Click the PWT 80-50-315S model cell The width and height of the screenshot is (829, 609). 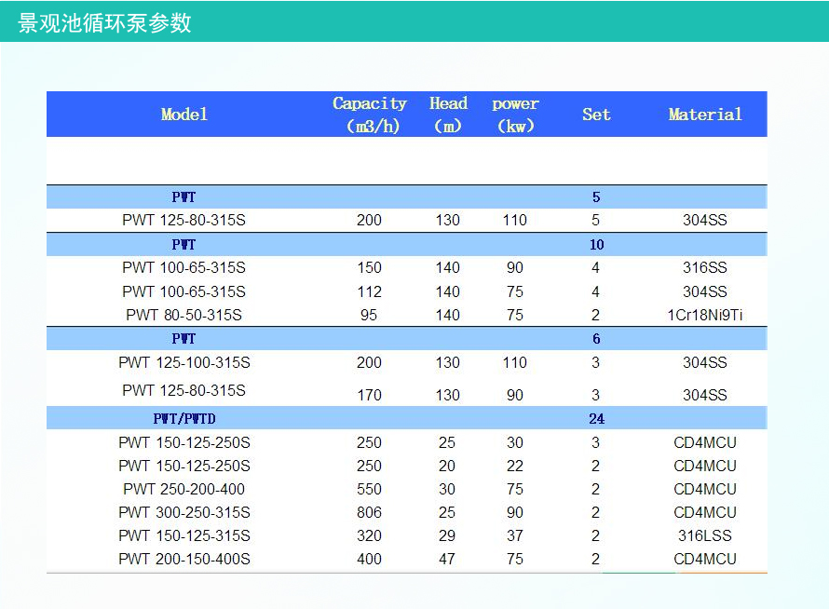[183, 315]
